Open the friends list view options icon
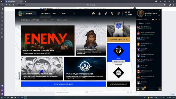This screenshot has height=99, width=176. coord(156,20)
